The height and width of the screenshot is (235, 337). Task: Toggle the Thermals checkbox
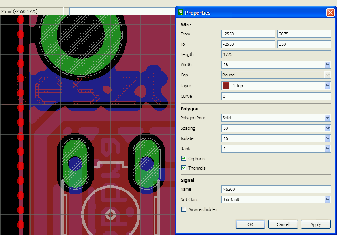pyautogui.click(x=183, y=168)
